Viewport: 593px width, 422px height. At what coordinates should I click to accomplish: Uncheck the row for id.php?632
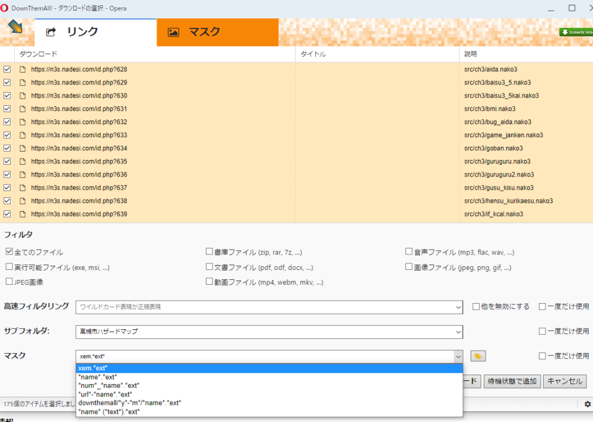pyautogui.click(x=7, y=122)
